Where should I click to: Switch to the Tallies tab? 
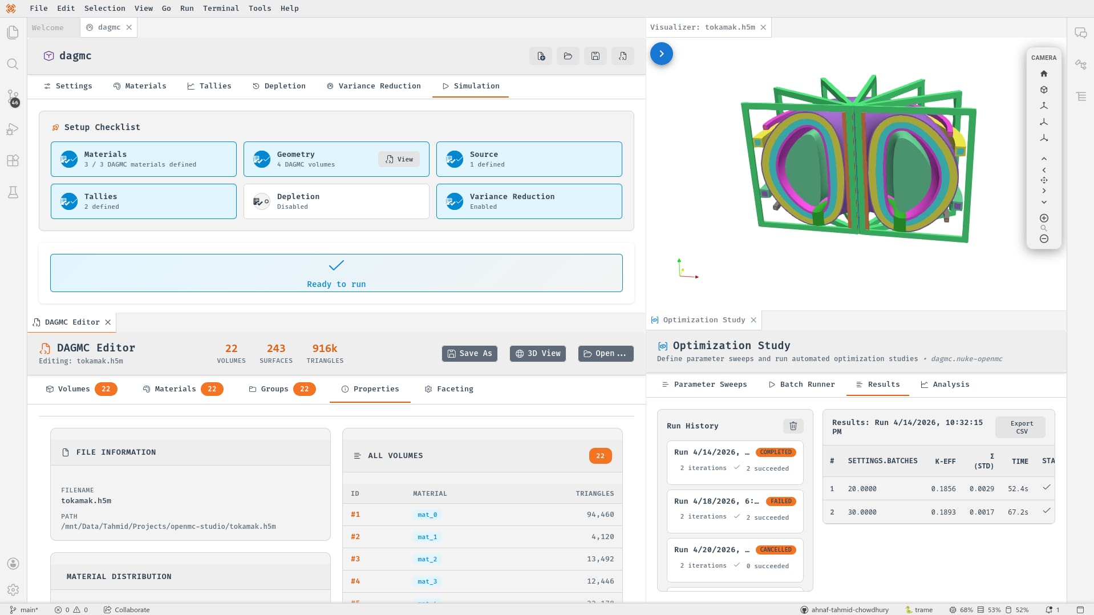pos(209,86)
